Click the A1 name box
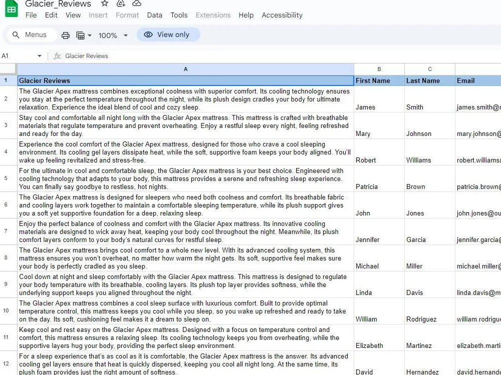 (x=19, y=56)
